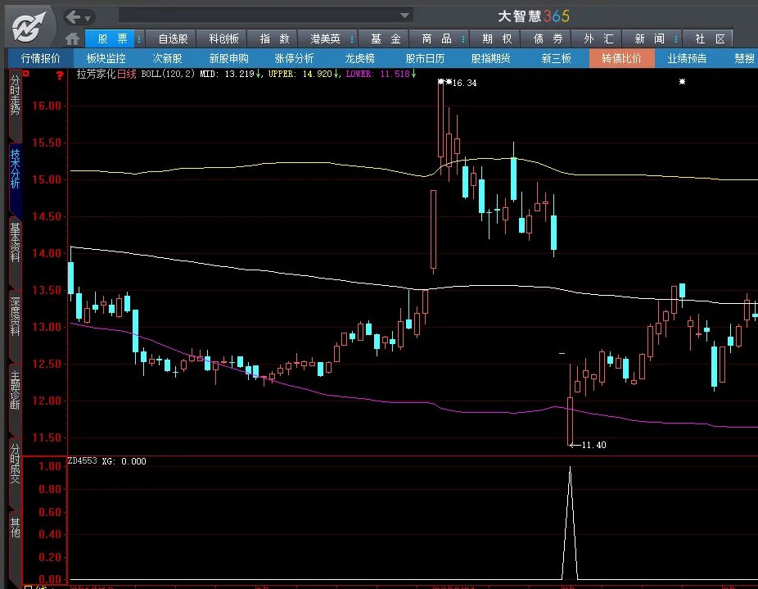Click the red question mark help icon
The height and width of the screenshot is (589, 758).
pyautogui.click(x=60, y=75)
